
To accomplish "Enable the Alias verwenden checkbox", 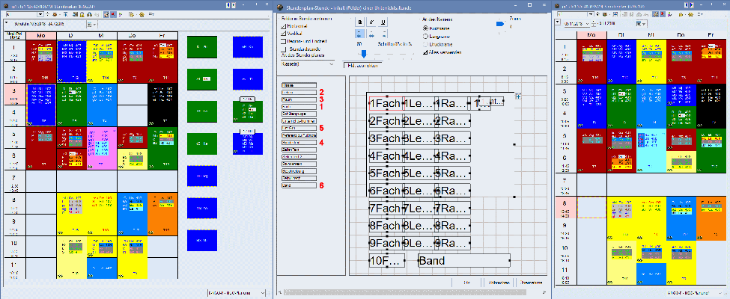I will tap(425, 52).
